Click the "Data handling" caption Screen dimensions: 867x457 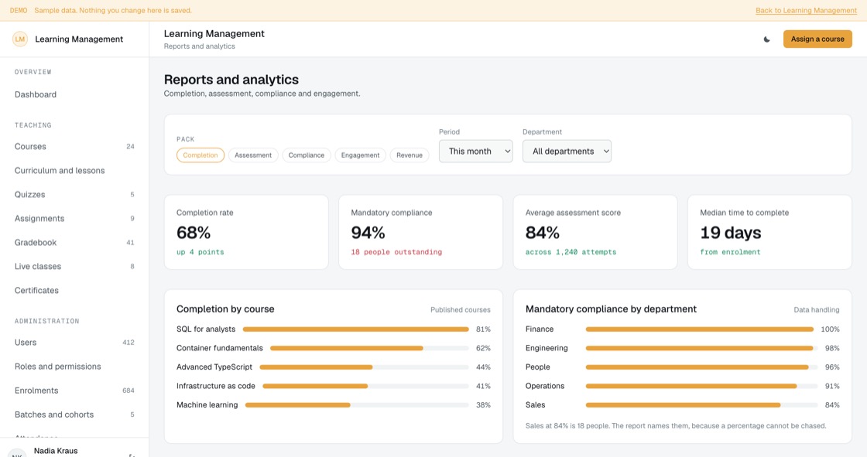pos(816,310)
